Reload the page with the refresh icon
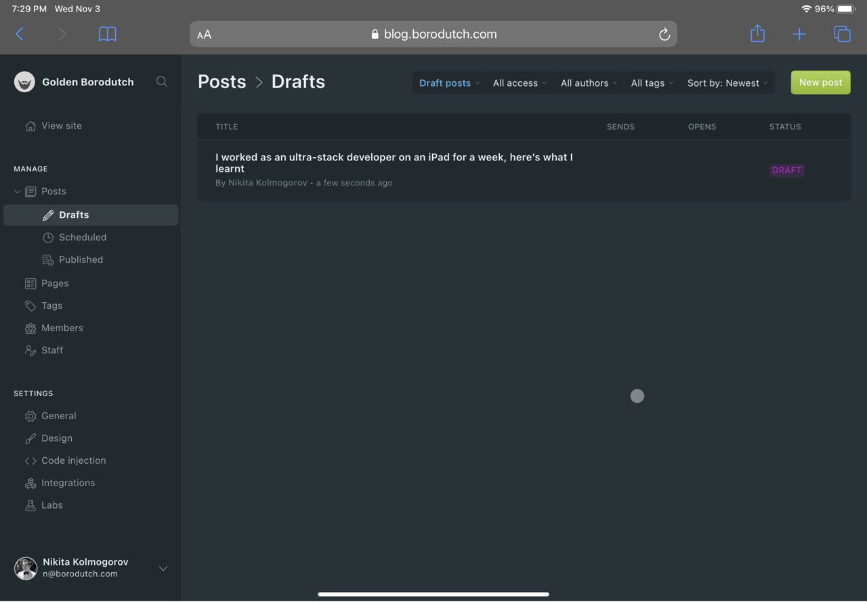The height and width of the screenshot is (602, 867). point(664,34)
